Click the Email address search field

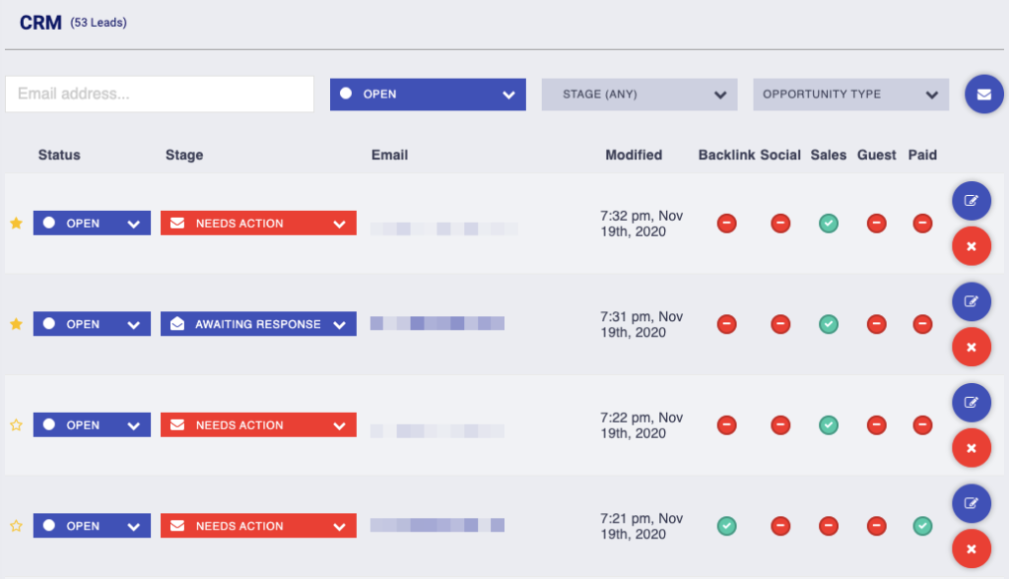click(x=160, y=95)
